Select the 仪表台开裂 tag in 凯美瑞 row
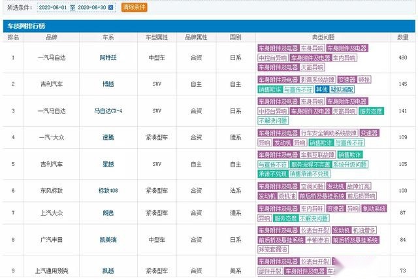This screenshot has height=279, width=418. [x=315, y=231]
